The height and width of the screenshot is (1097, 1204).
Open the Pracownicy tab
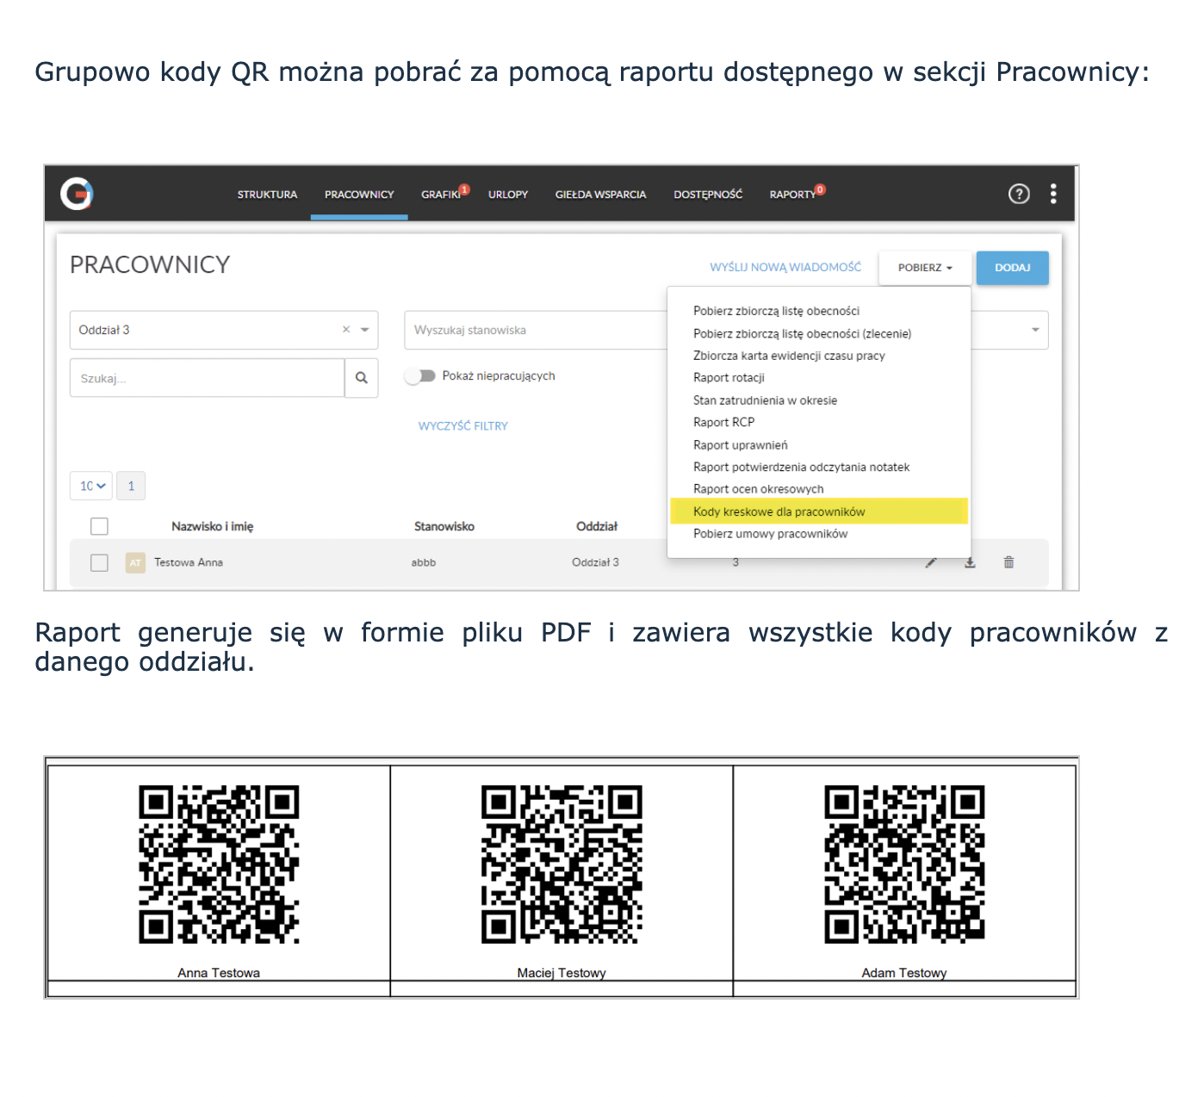point(359,195)
